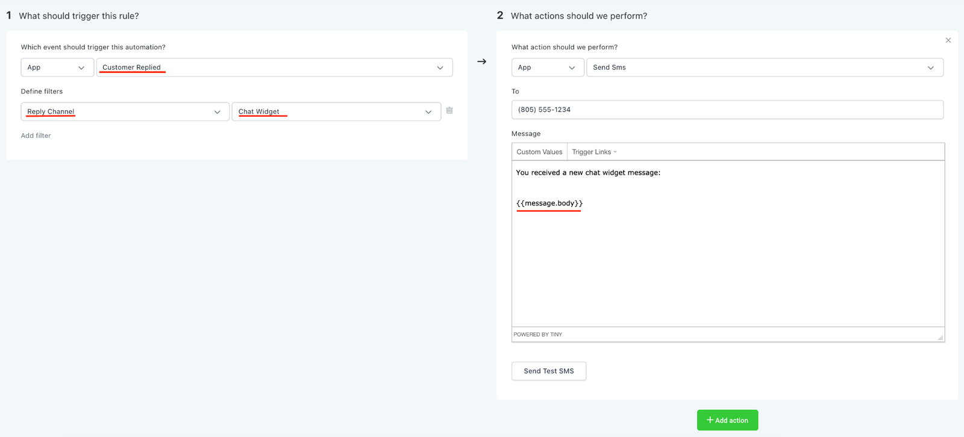964x437 pixels.
Task: Open the Trigger Links menu
Action: [594, 152]
